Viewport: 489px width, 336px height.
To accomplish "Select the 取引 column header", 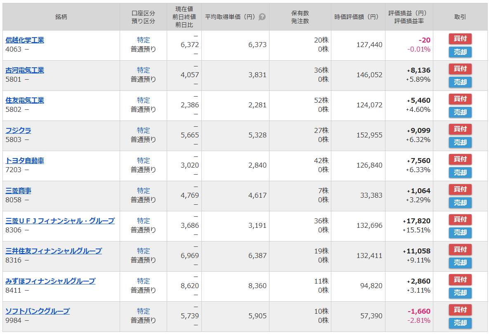I will [460, 17].
